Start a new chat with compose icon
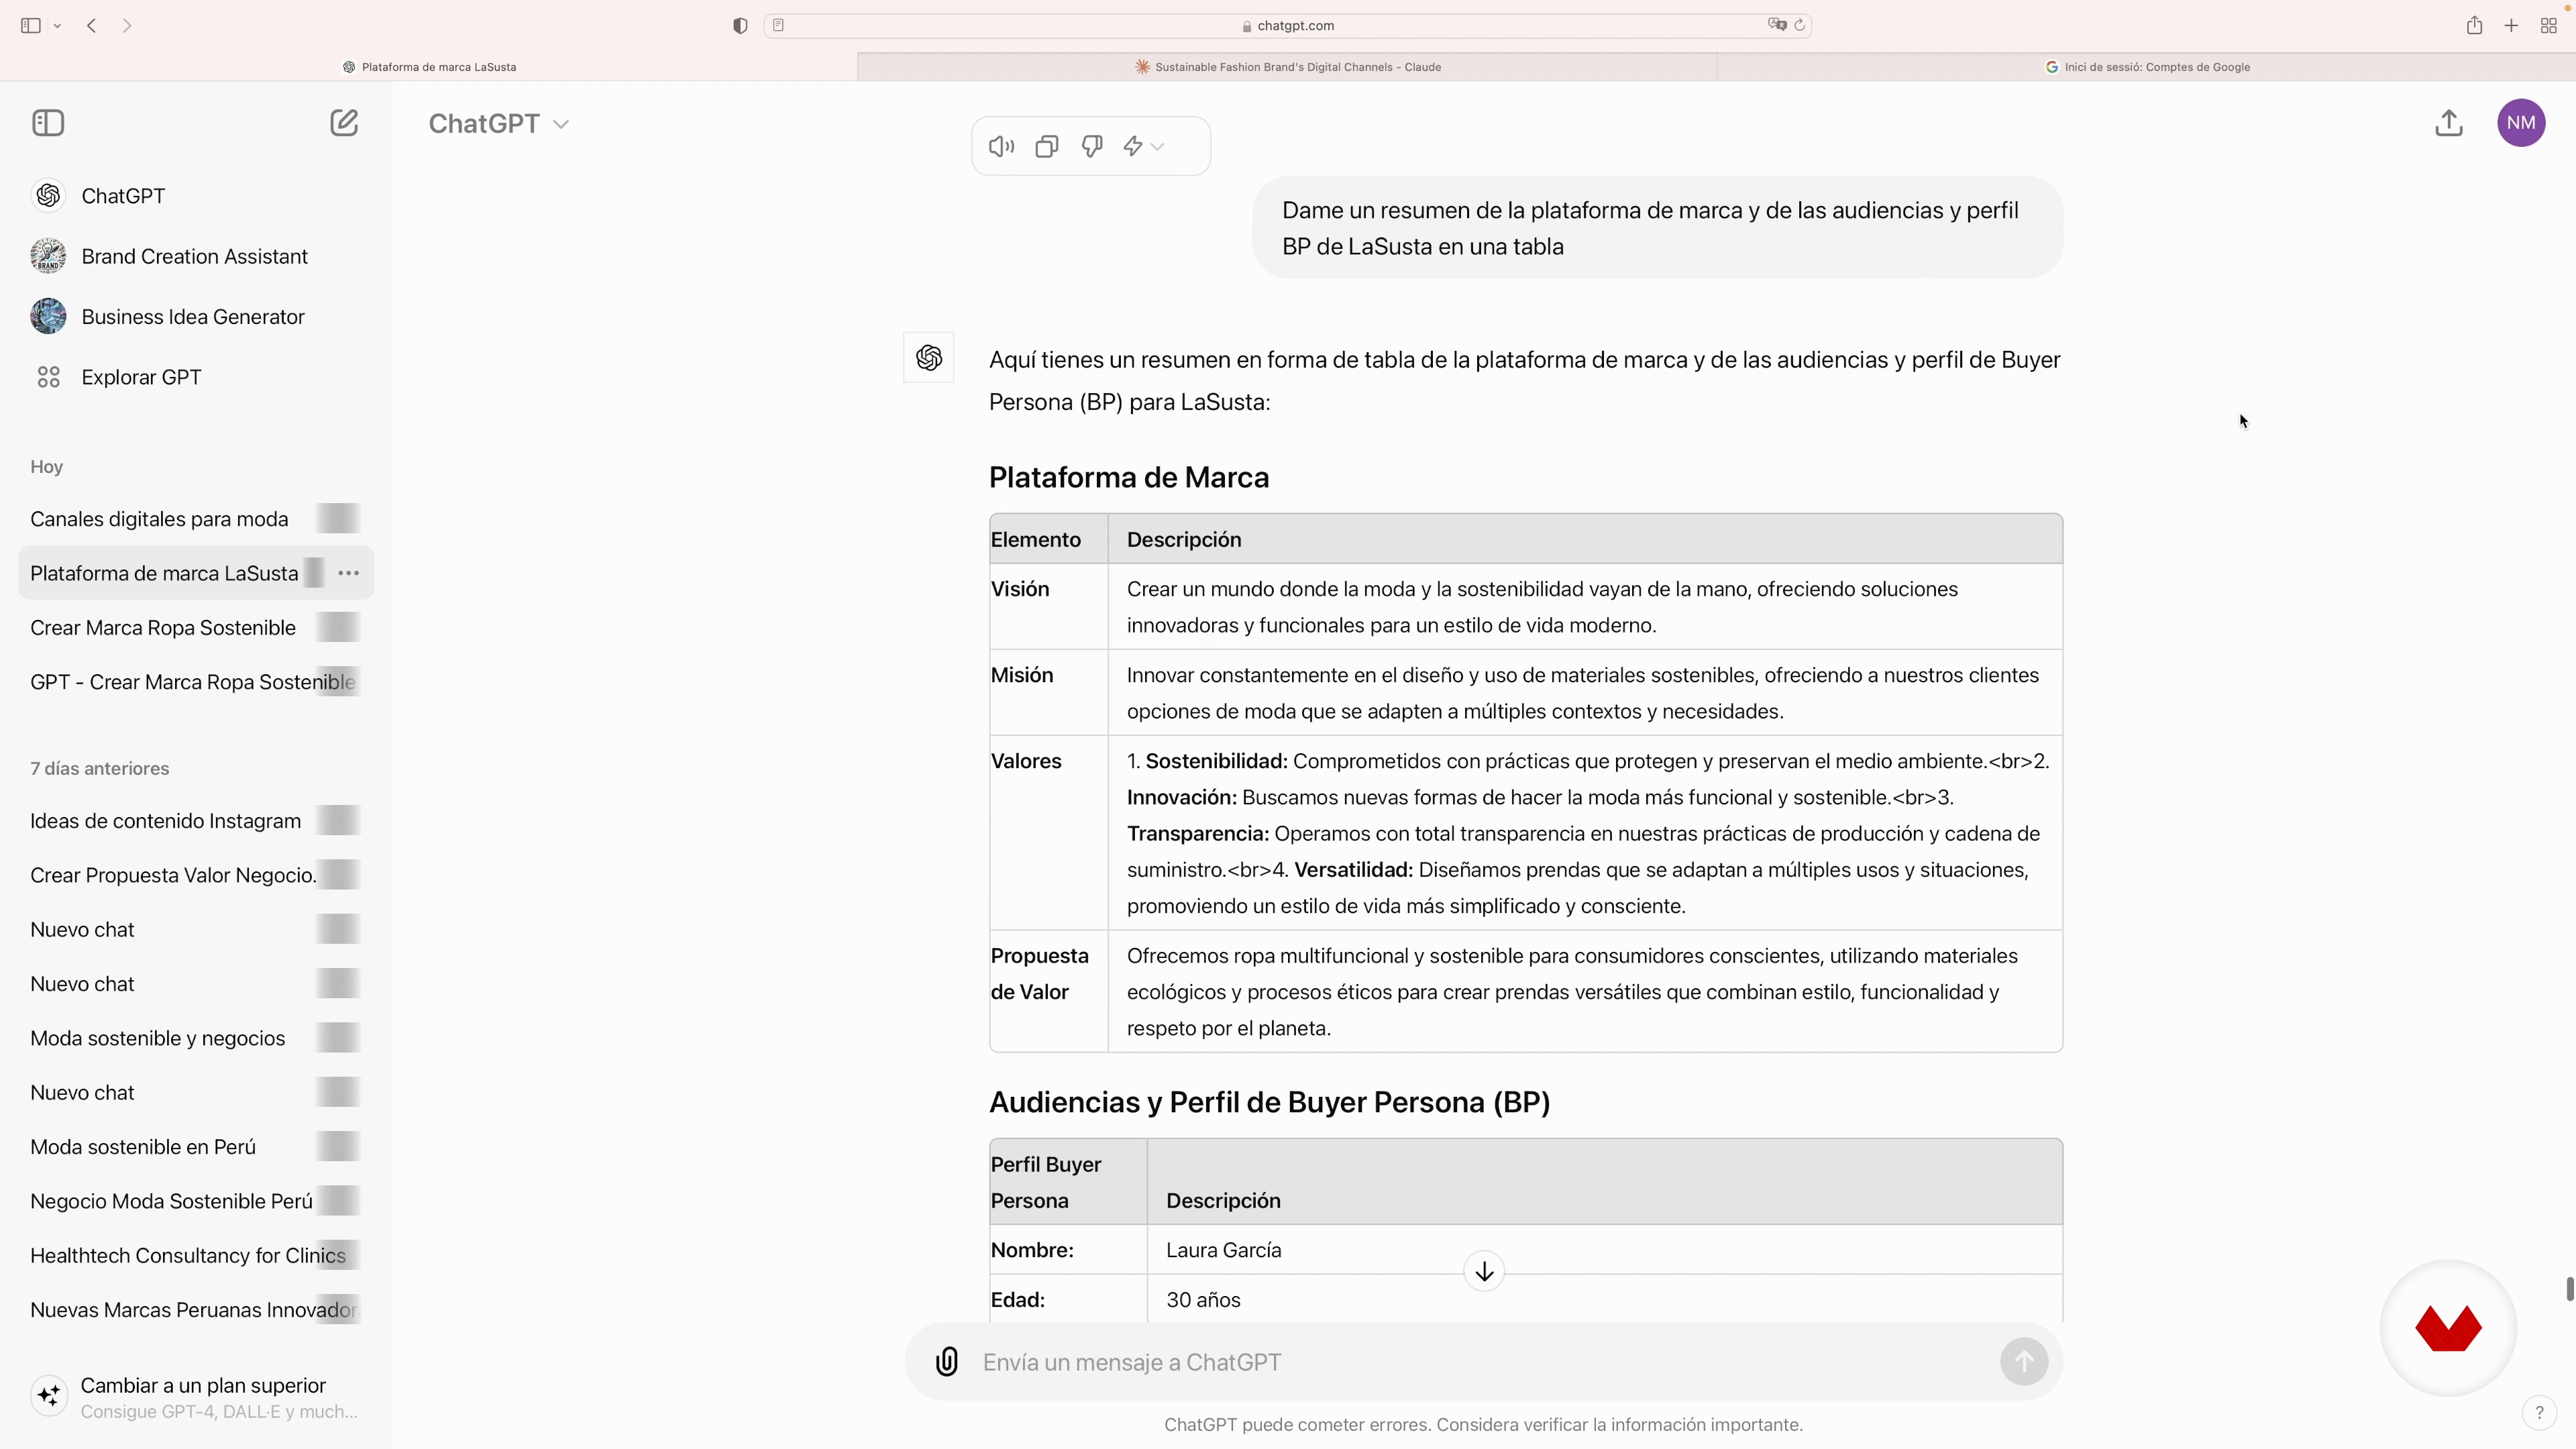 344,123
